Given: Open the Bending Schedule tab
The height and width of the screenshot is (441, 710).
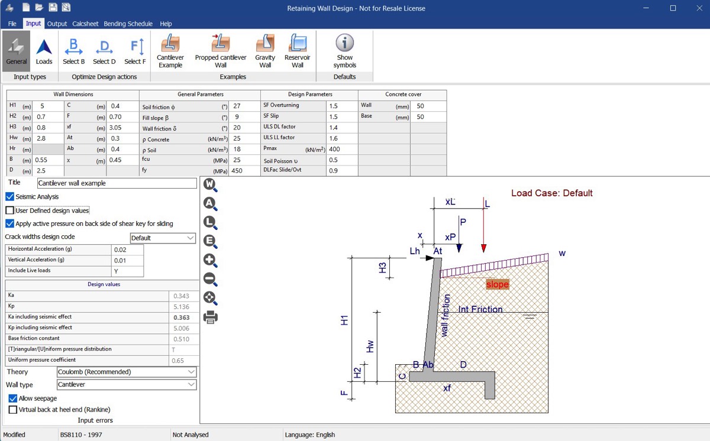Looking at the screenshot, I should (x=128, y=24).
